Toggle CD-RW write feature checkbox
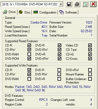Image resolution: width=98 pixels, height=109 pixels. click(x=29, y=74)
